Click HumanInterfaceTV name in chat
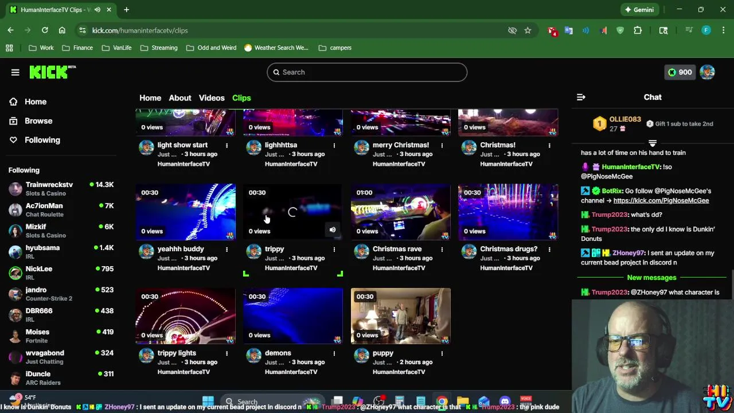This screenshot has height=413, width=734. click(x=631, y=167)
